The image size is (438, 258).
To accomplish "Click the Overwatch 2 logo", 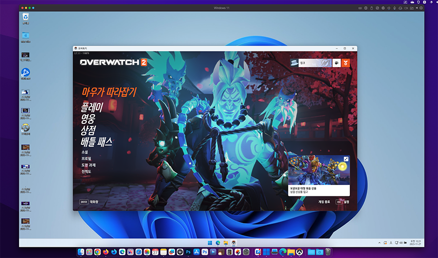I will pos(113,62).
